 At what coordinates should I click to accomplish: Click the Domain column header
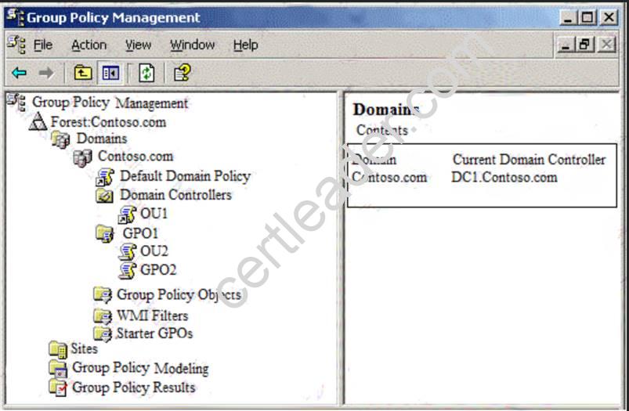click(374, 160)
